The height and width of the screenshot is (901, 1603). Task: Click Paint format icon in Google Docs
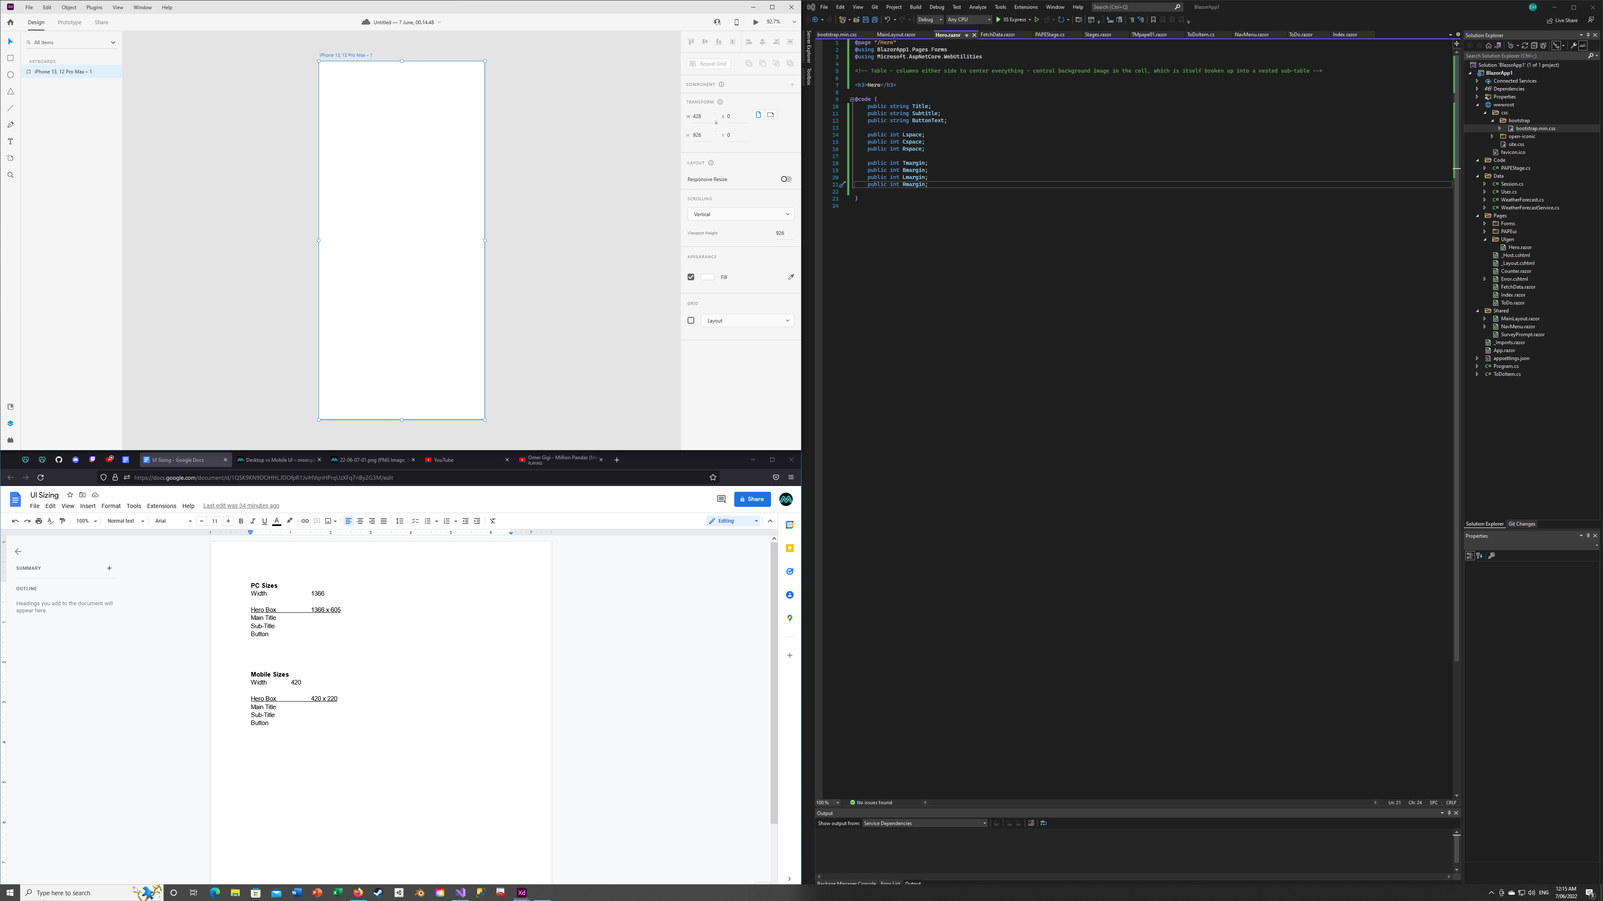click(x=62, y=521)
